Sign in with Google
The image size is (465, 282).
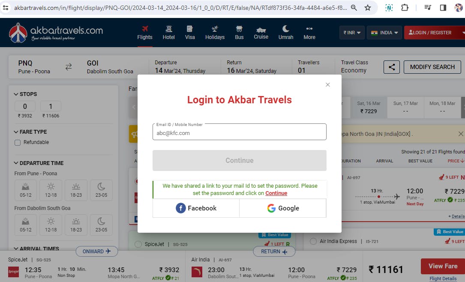click(x=283, y=208)
